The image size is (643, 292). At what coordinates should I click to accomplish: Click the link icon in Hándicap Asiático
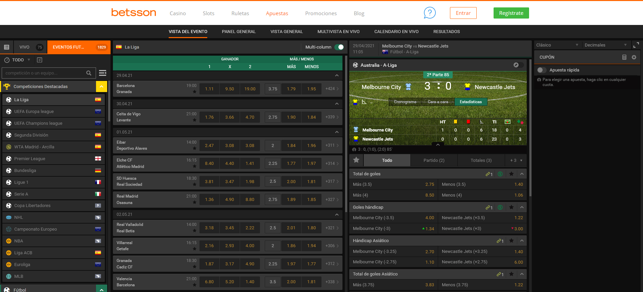(499, 241)
